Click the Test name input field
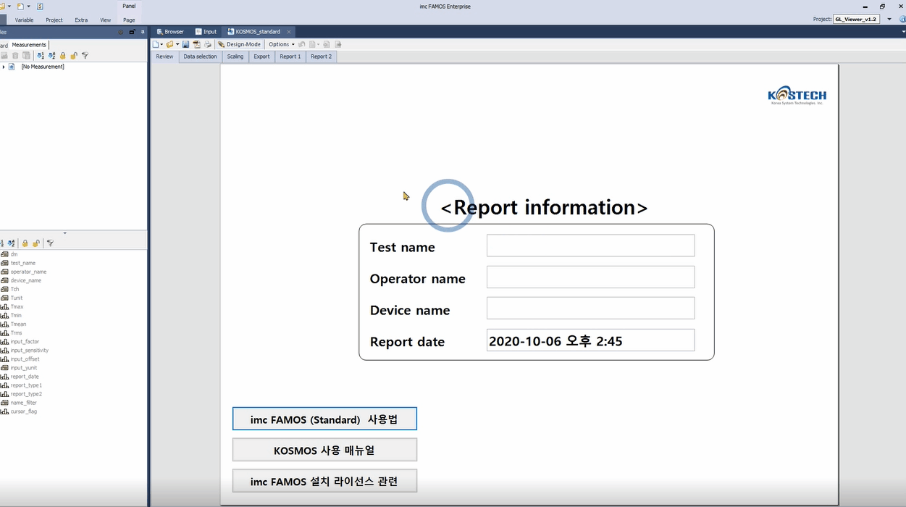The image size is (906, 507). pos(590,246)
